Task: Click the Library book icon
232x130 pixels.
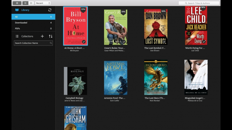Action: point(17,10)
